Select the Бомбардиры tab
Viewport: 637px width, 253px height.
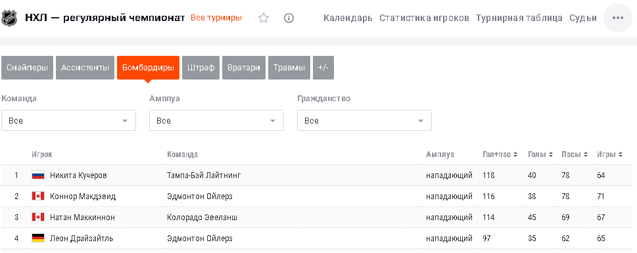pyautogui.click(x=149, y=68)
